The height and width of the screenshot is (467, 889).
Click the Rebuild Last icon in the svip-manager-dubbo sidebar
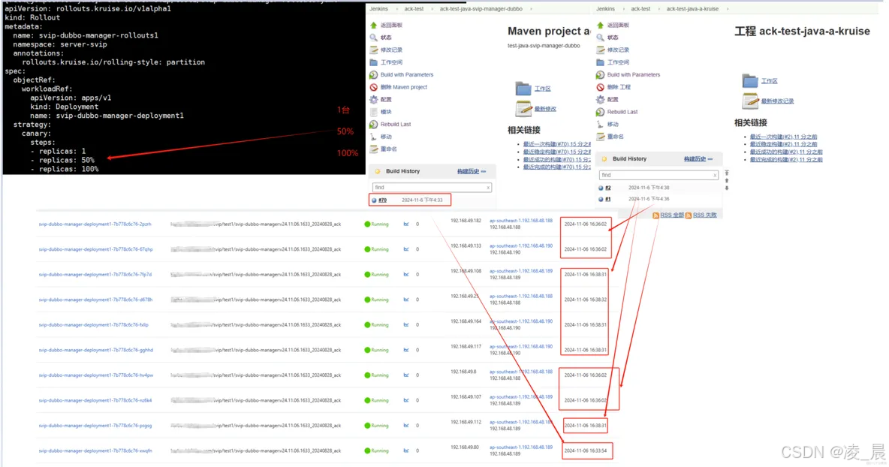click(374, 124)
